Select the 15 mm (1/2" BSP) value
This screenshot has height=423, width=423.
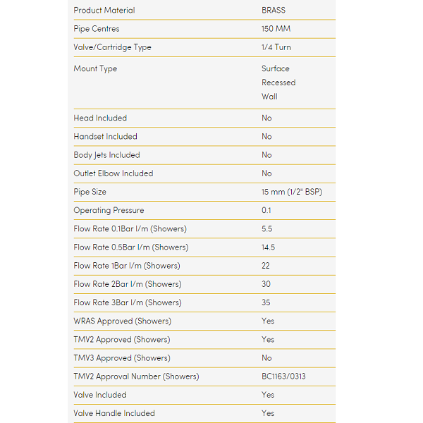(x=292, y=192)
